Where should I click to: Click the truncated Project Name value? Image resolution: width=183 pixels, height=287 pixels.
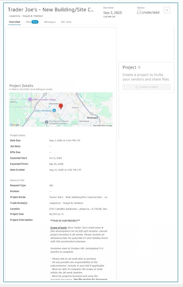(79, 197)
